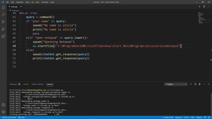This screenshot has height=119, width=212.
Task: Create a new terminal with plus icon
Action: pyautogui.click(x=191, y=84)
